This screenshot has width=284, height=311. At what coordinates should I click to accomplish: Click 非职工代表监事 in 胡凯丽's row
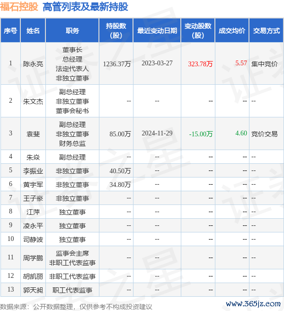point(72,276)
